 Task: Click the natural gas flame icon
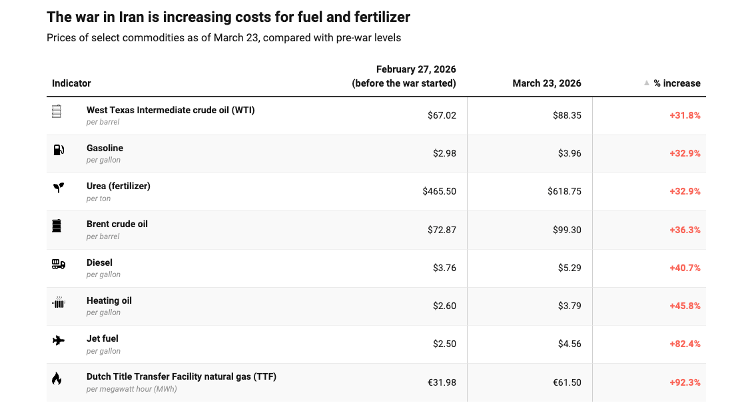[x=57, y=379]
